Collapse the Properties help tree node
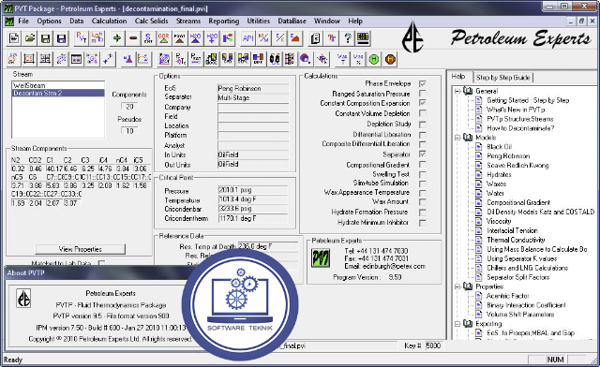The height and width of the screenshot is (367, 600). click(x=457, y=286)
